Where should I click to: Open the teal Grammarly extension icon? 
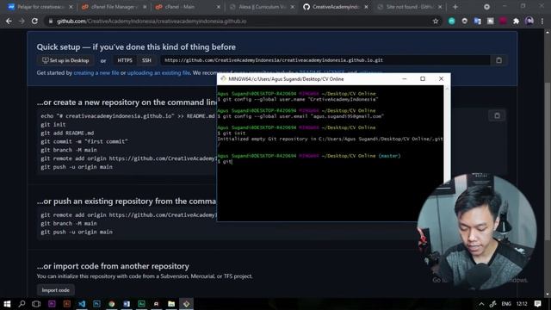(451, 21)
